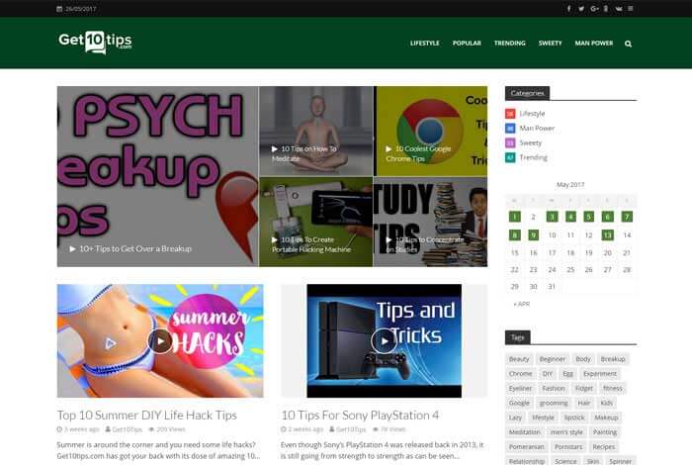
Task: Select May 13 on the calendar
Action: [607, 234]
